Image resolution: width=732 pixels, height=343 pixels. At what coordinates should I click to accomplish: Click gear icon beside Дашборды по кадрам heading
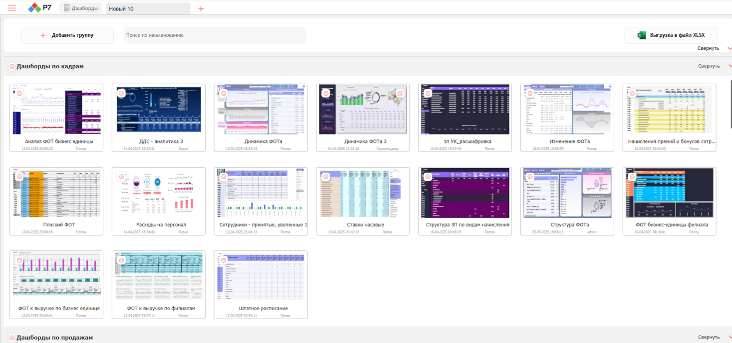coord(12,66)
